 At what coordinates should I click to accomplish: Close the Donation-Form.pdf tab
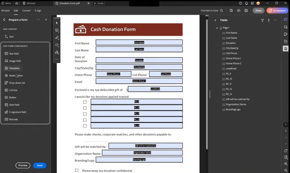pos(88,3)
